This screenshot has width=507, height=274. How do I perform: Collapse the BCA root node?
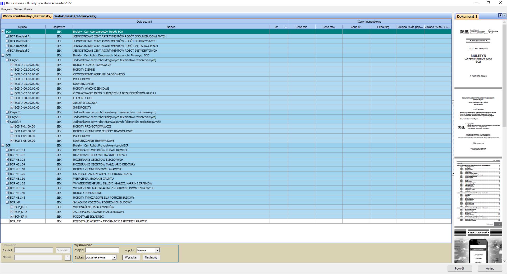click(x=3, y=32)
